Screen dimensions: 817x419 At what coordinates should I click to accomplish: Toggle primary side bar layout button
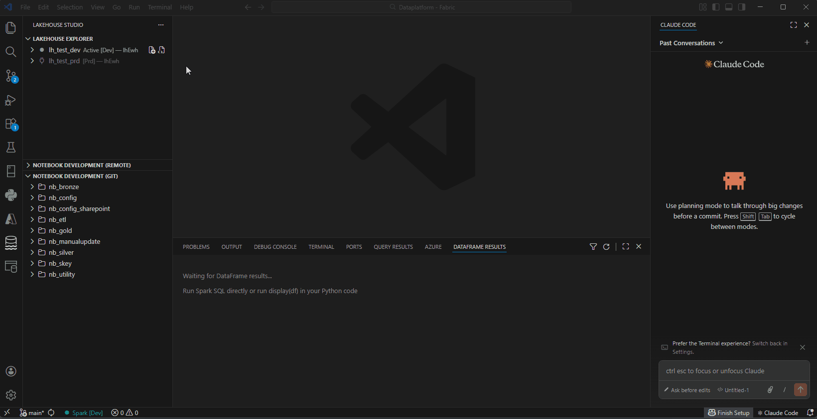click(x=716, y=7)
